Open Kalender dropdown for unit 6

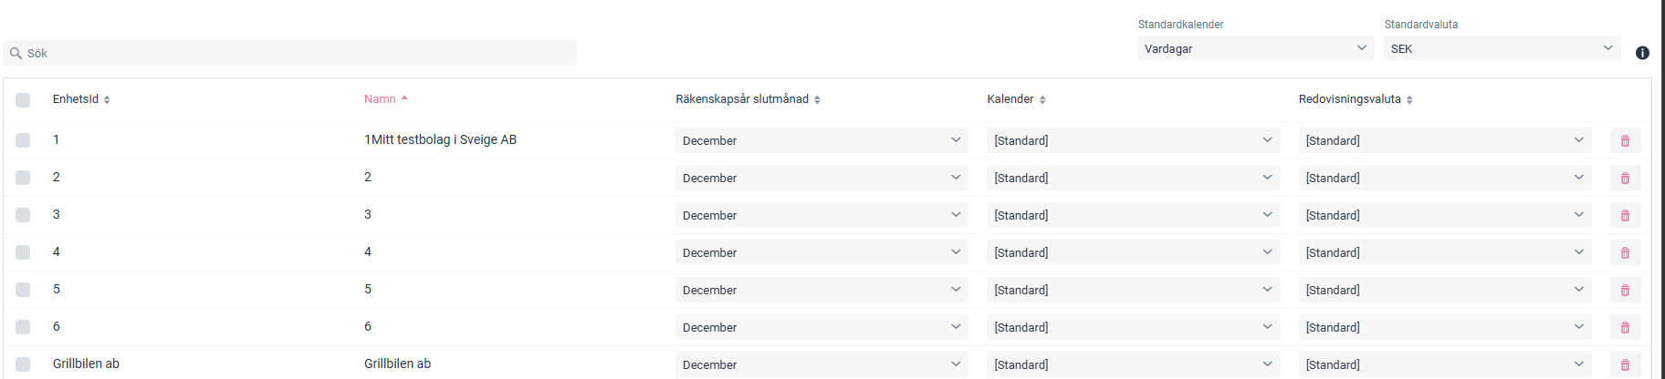tap(1132, 327)
